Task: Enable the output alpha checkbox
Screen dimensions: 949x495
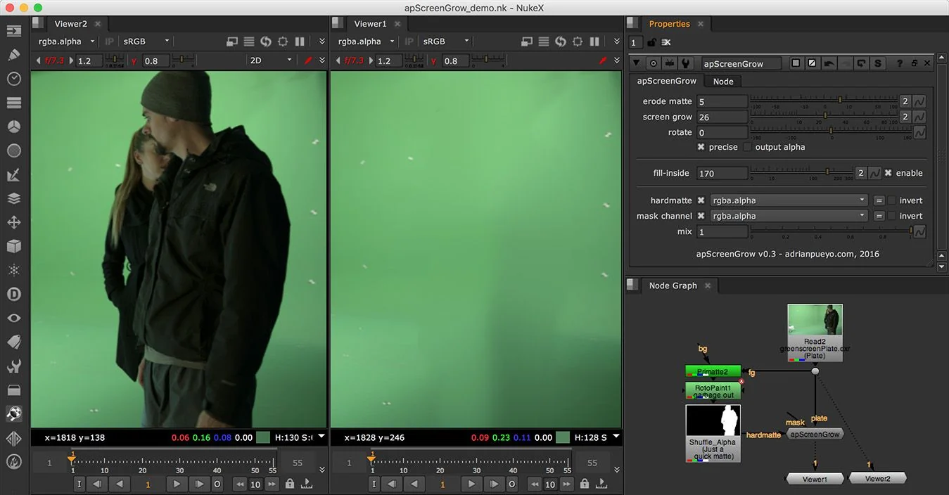Action: (748, 147)
